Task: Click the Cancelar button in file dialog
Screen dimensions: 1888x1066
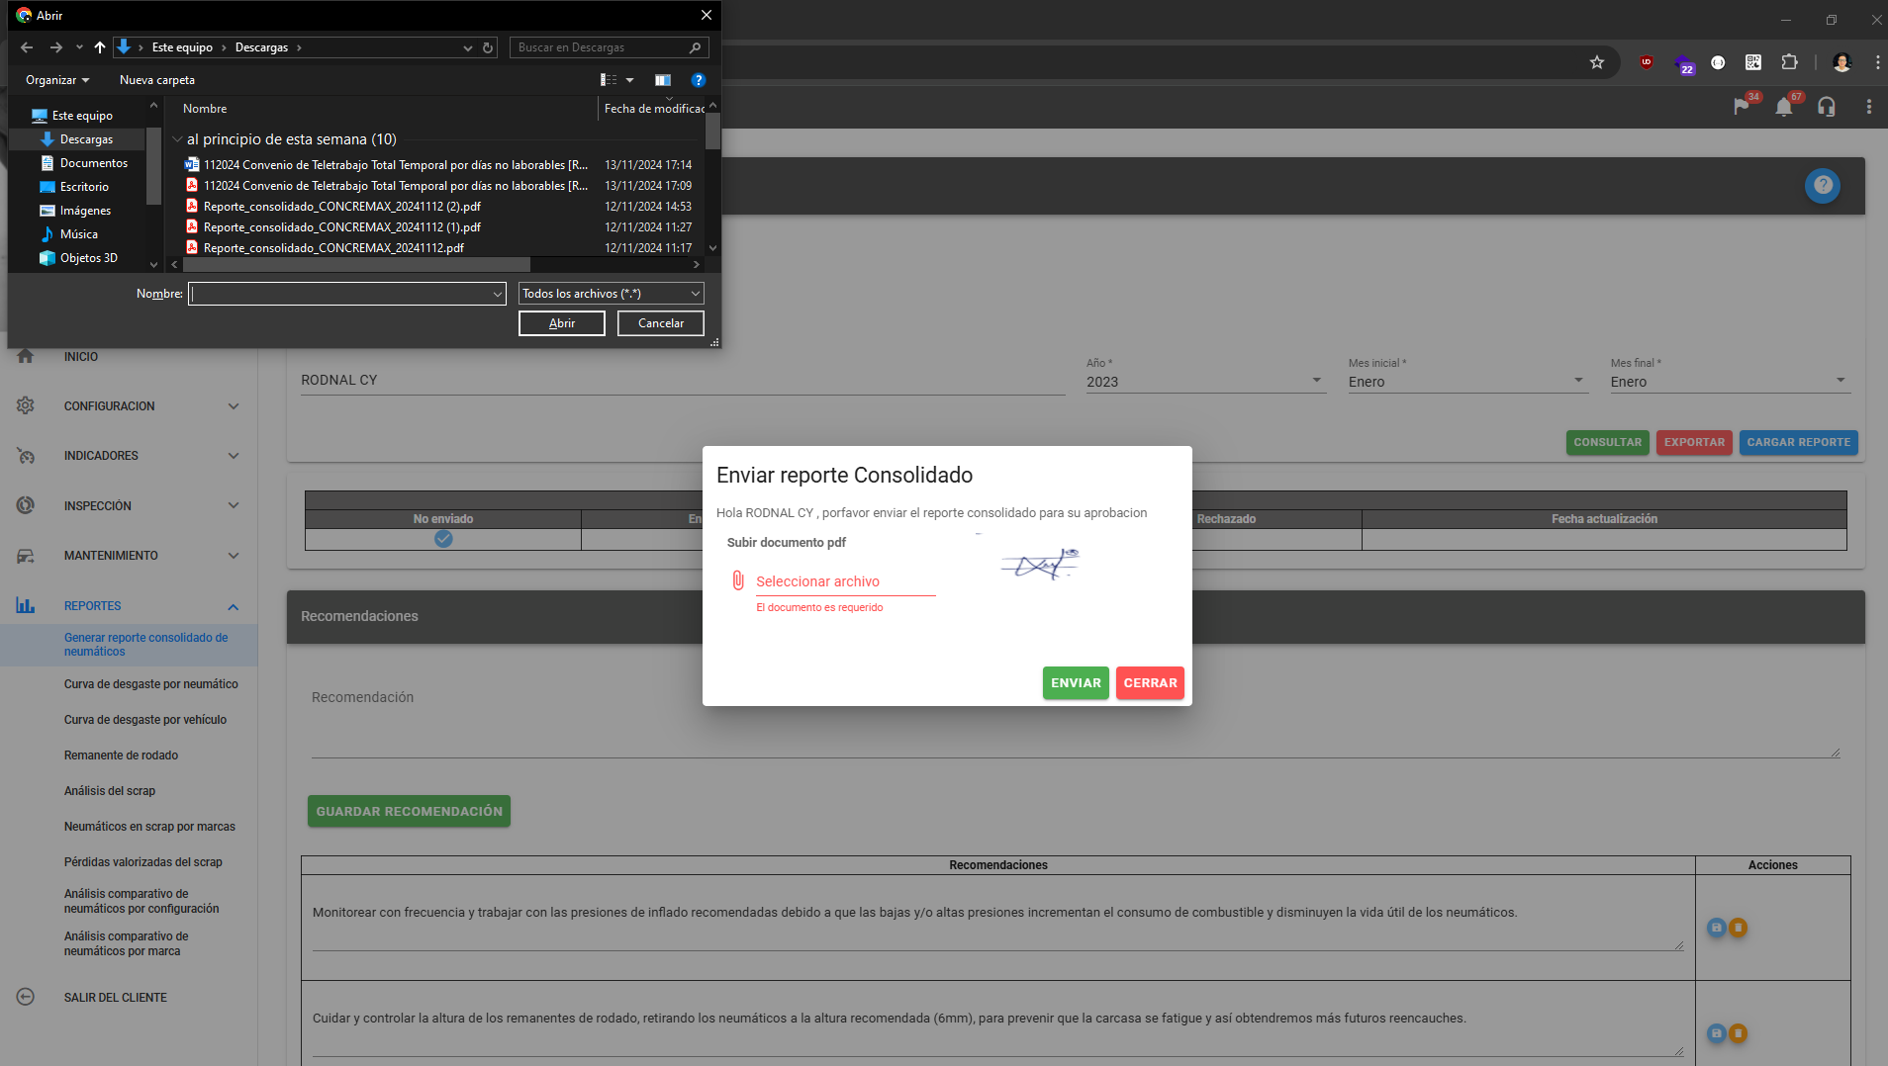Action: click(660, 323)
